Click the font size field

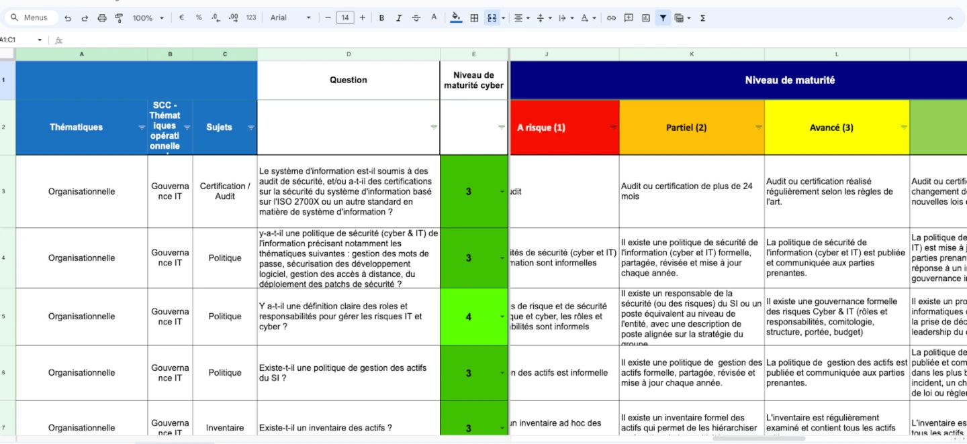coord(345,18)
